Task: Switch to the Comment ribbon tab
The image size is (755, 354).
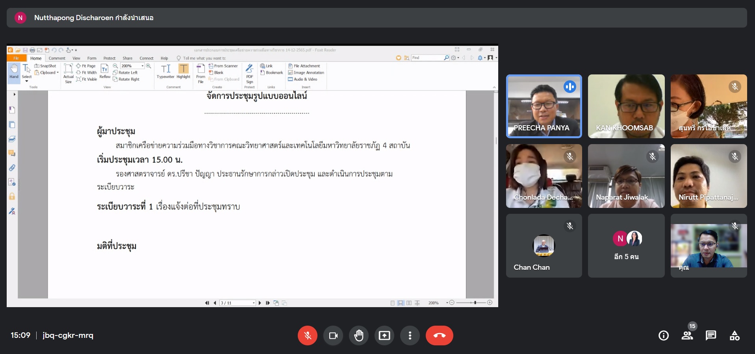Action: (x=57, y=58)
